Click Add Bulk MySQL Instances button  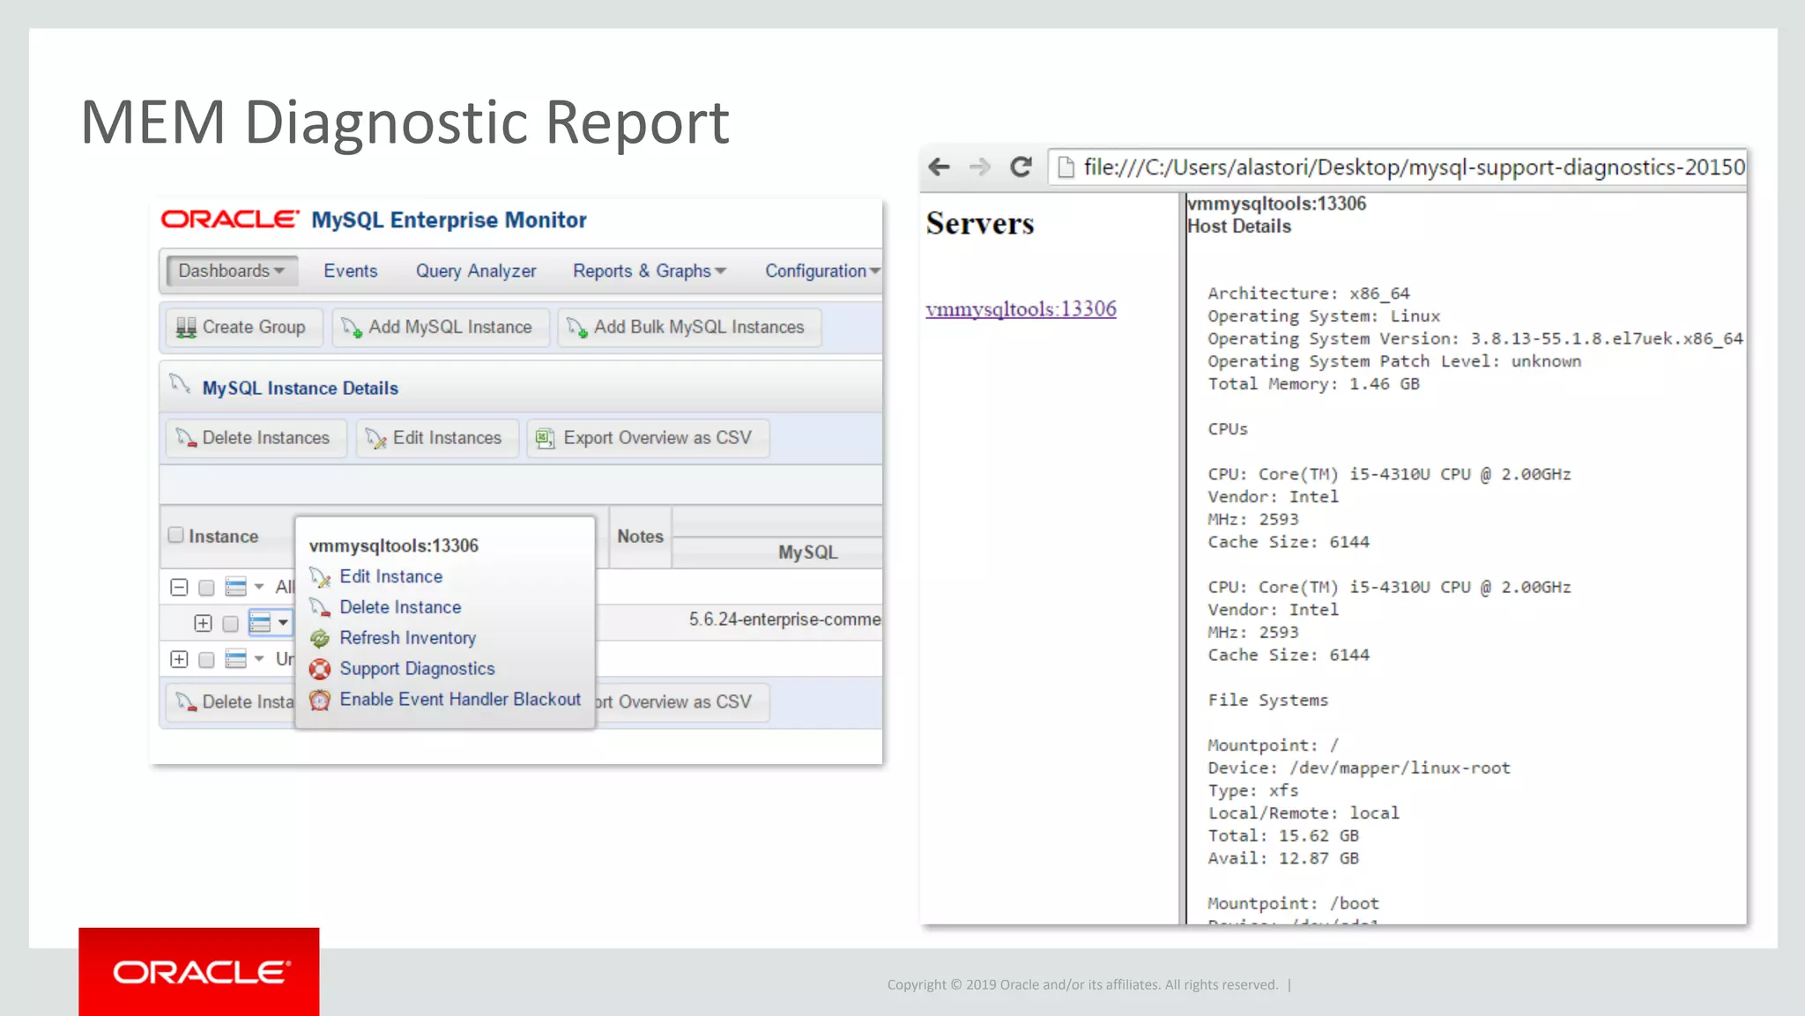coord(689,327)
